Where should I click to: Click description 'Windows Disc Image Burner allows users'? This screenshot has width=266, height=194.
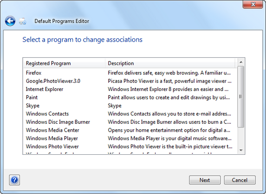tap(169, 122)
